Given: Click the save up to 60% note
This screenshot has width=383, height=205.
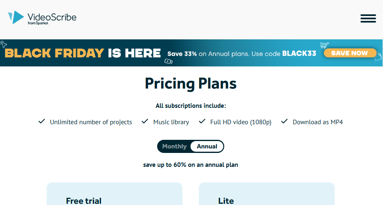Looking at the screenshot, I should pos(191,165).
